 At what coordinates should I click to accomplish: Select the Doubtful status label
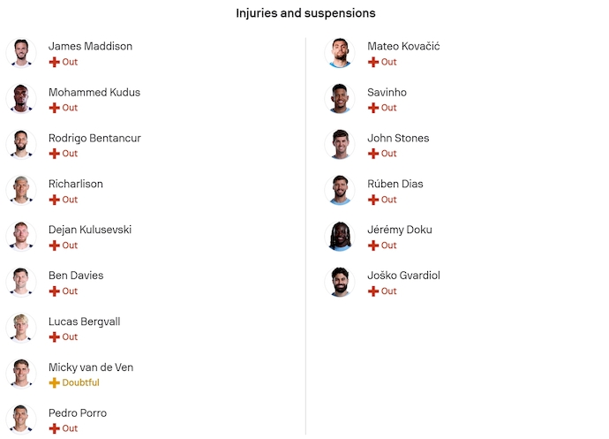(81, 382)
